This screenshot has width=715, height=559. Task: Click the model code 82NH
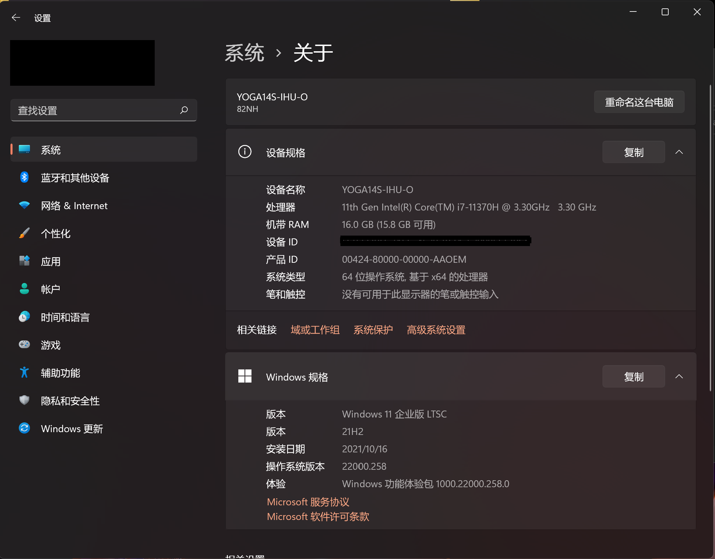coord(247,109)
